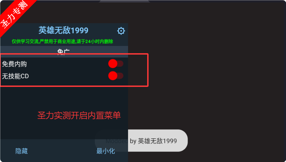Select the 免费内购 label text
The width and height of the screenshot is (286, 162).
click(14, 64)
